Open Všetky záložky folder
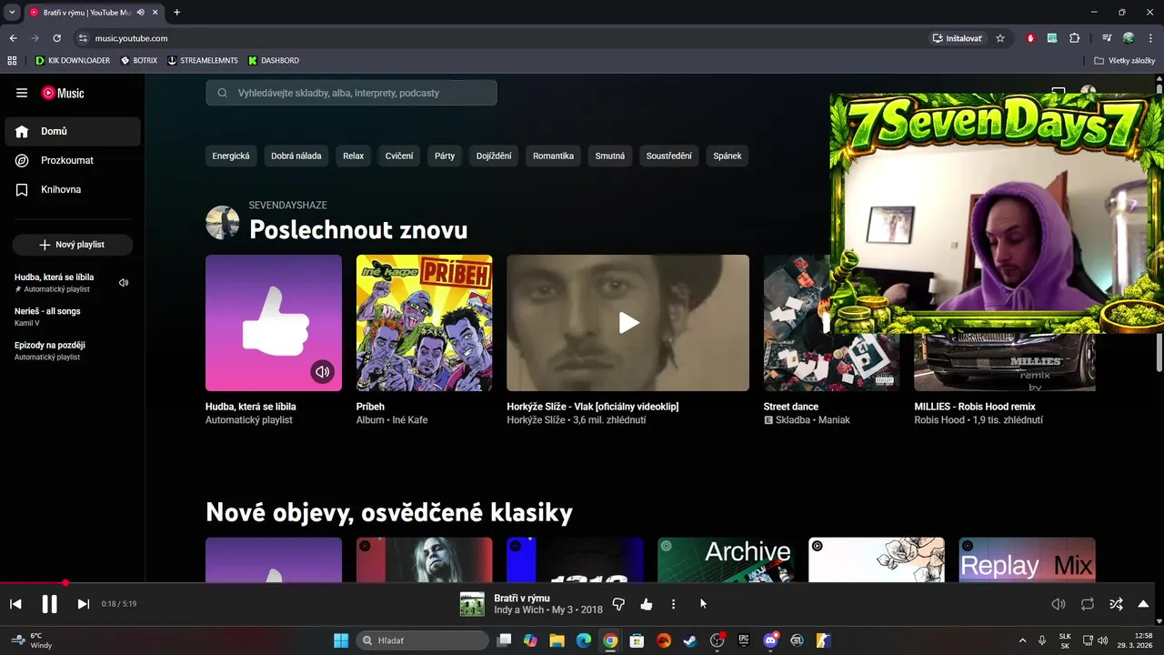The width and height of the screenshot is (1164, 655). (x=1124, y=61)
